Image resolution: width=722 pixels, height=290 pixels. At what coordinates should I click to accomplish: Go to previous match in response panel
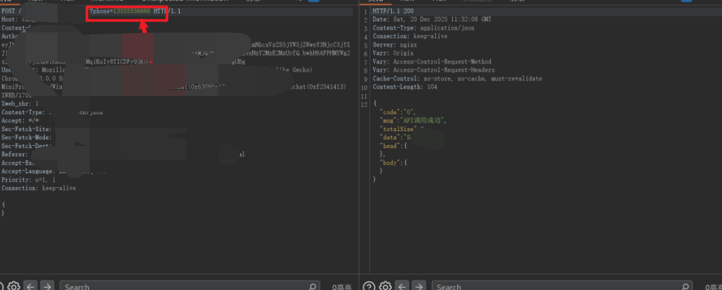(402, 287)
